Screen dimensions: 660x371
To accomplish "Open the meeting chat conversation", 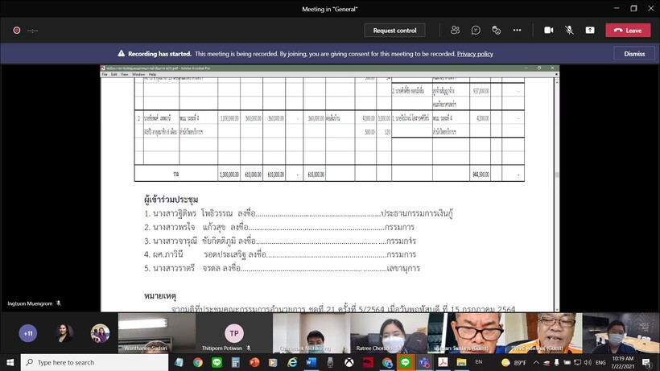I will click(x=476, y=30).
